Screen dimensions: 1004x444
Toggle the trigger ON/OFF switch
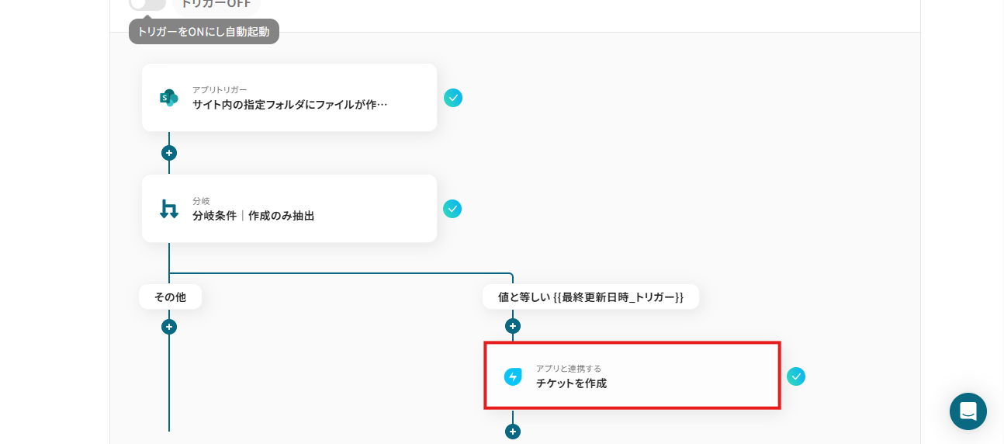(x=147, y=4)
